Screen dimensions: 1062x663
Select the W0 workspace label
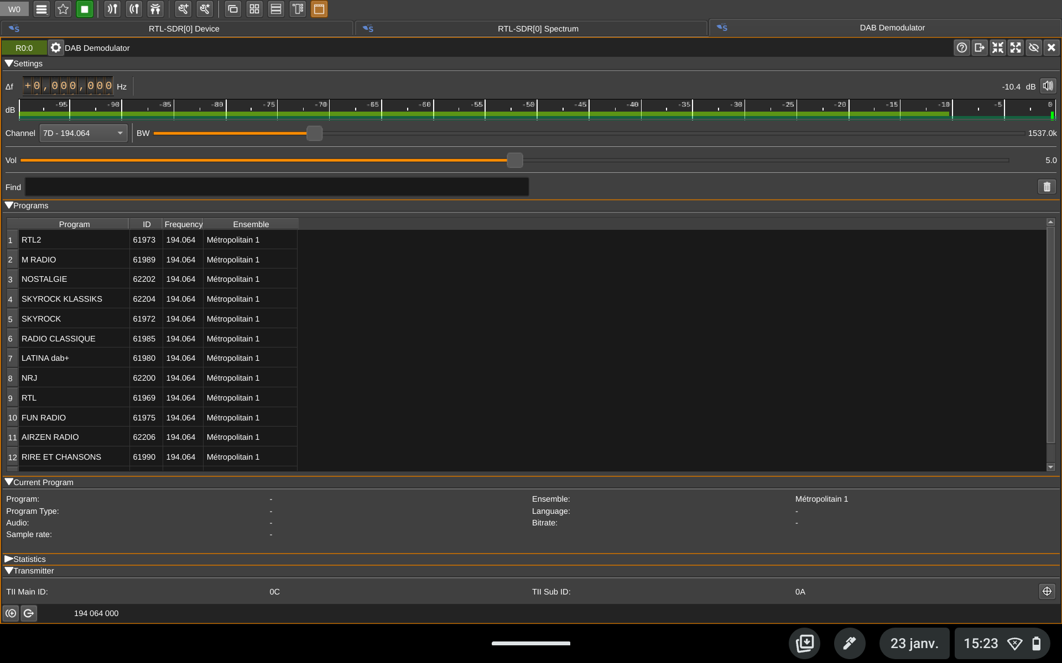[x=14, y=9]
